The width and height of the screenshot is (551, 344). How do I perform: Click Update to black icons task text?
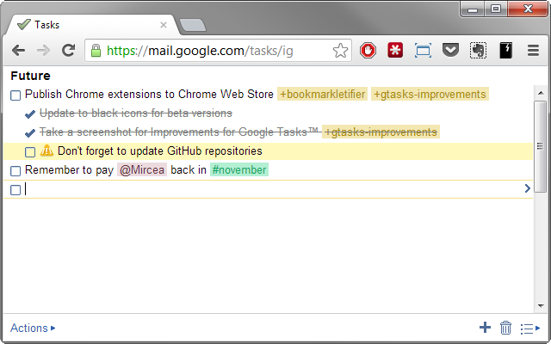click(x=136, y=113)
